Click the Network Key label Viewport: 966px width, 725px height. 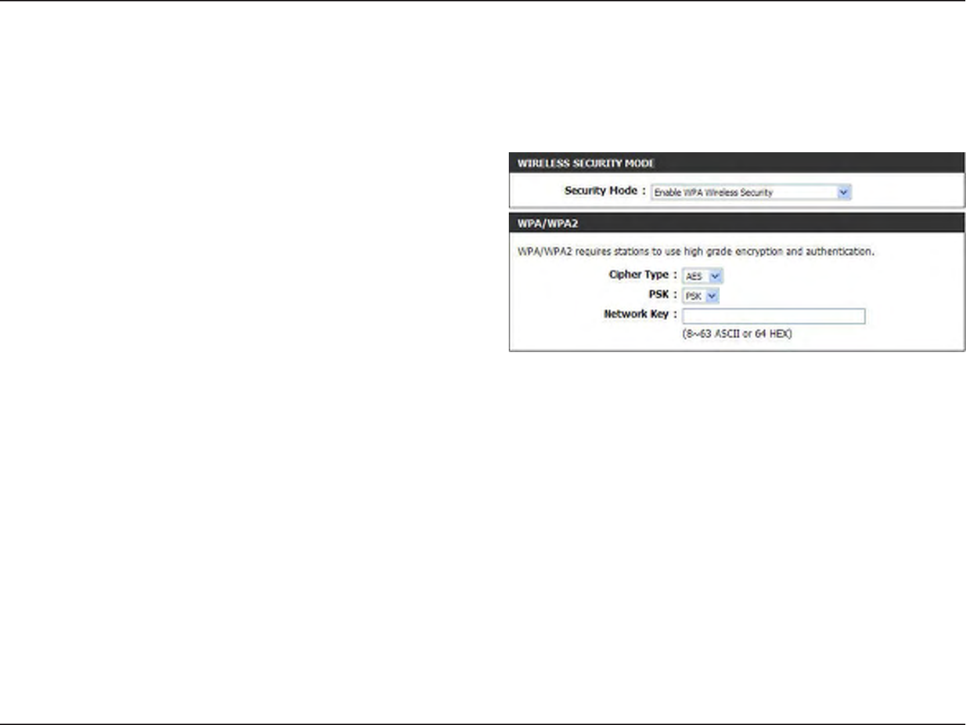click(640, 314)
